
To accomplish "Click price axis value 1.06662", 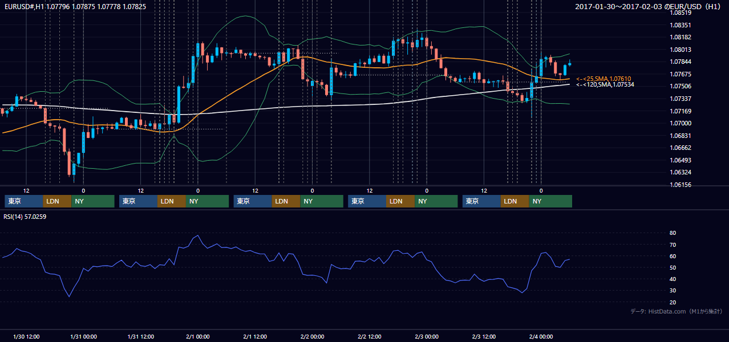I will point(681,148).
